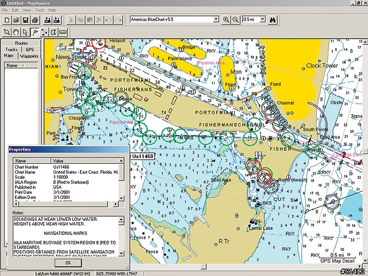Open Americas BlueChart product dropdown
This screenshot has height=276, width=368.
(x=216, y=20)
